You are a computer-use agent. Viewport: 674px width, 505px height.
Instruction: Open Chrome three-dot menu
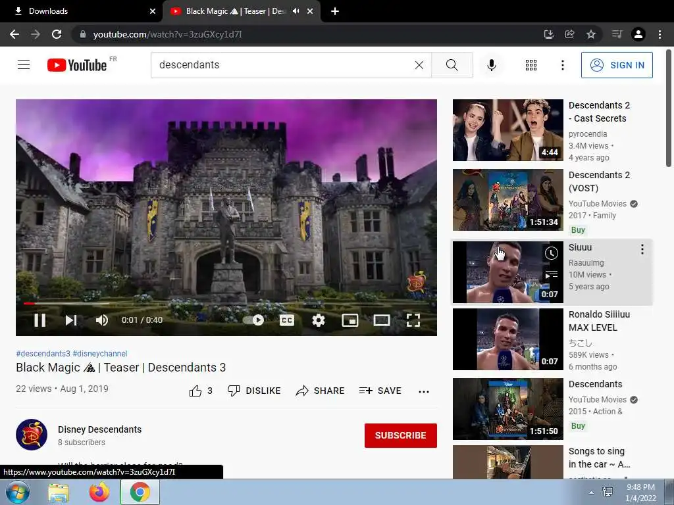pyautogui.click(x=660, y=34)
